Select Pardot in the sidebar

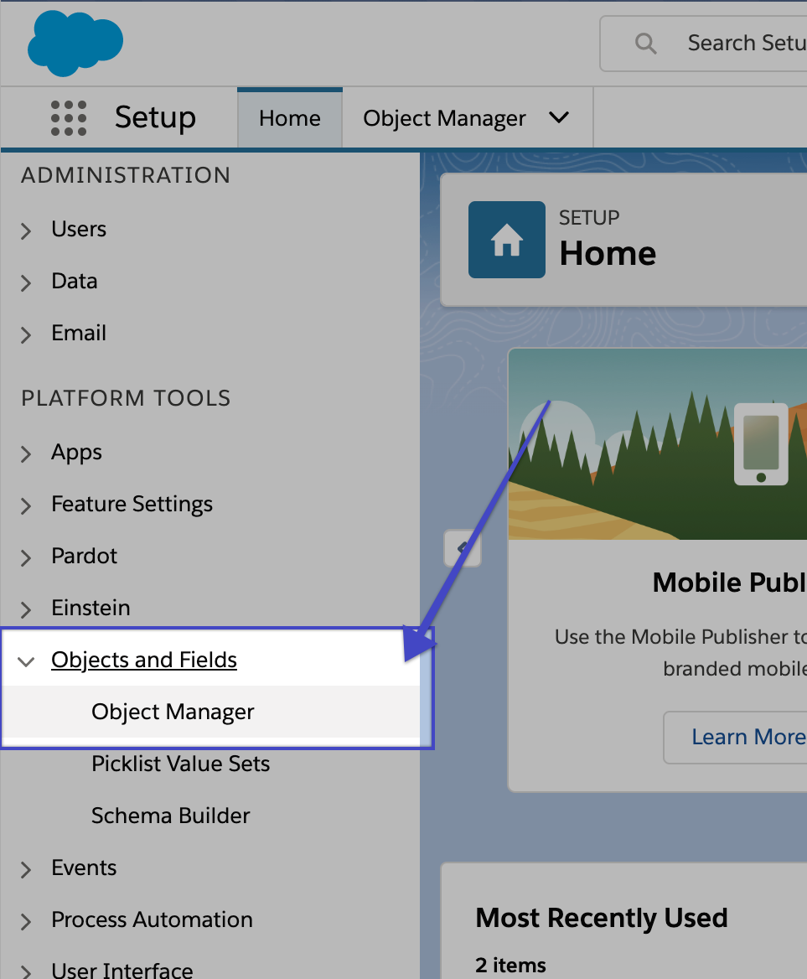pyautogui.click(x=85, y=556)
